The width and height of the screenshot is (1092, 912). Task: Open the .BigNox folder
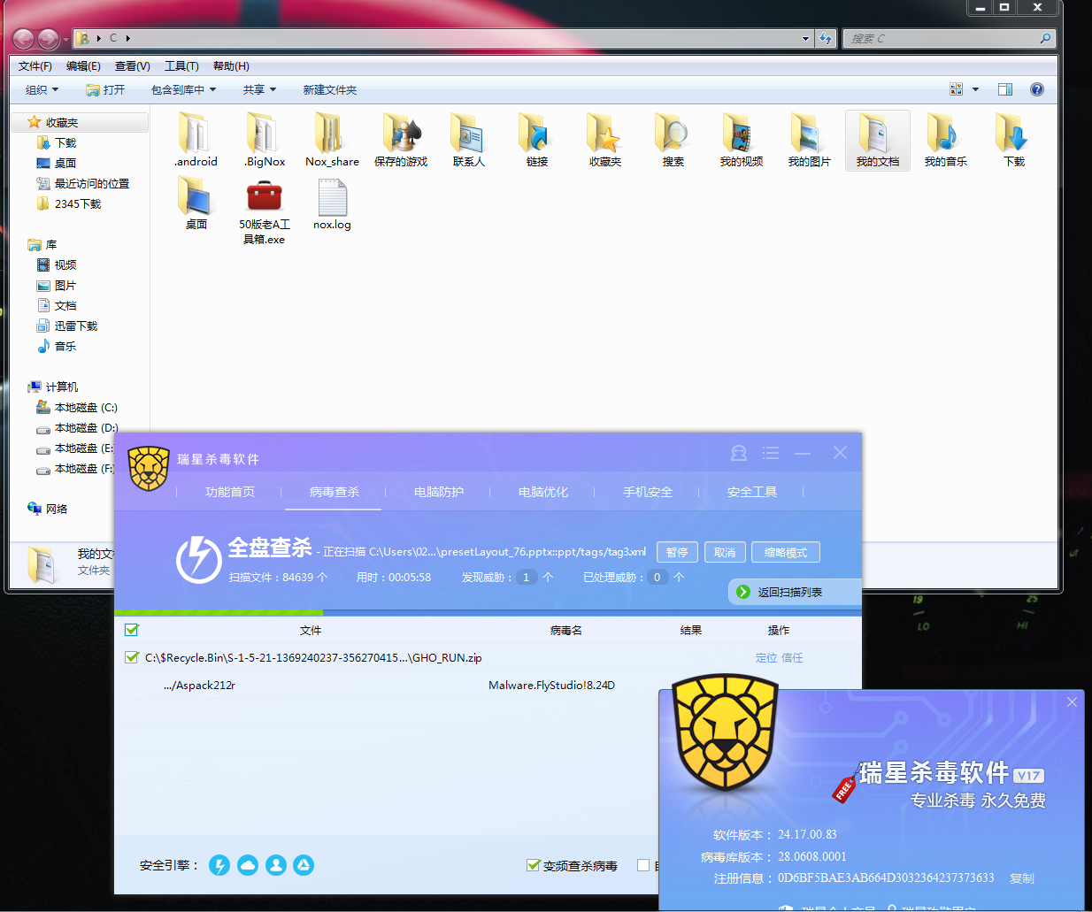(265, 140)
